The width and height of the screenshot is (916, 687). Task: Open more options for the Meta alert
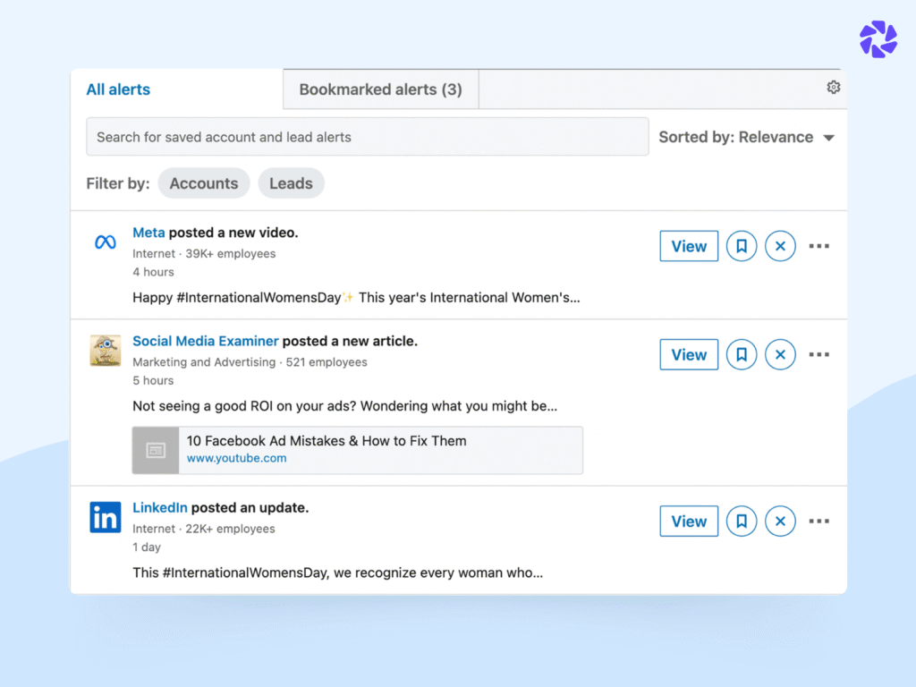819,246
